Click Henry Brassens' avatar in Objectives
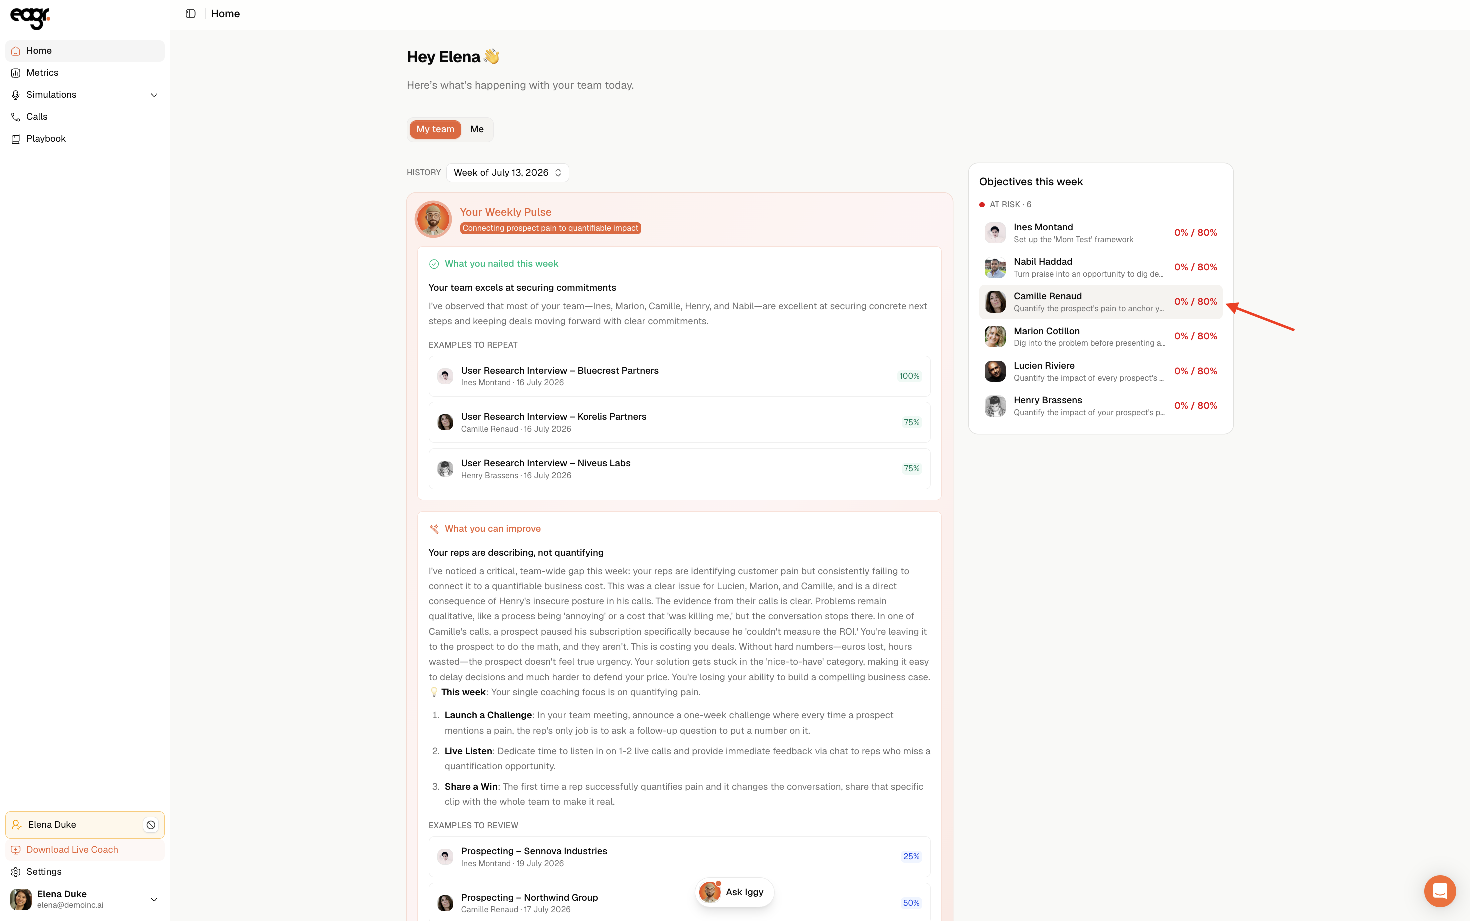This screenshot has height=921, width=1470. [x=995, y=405]
